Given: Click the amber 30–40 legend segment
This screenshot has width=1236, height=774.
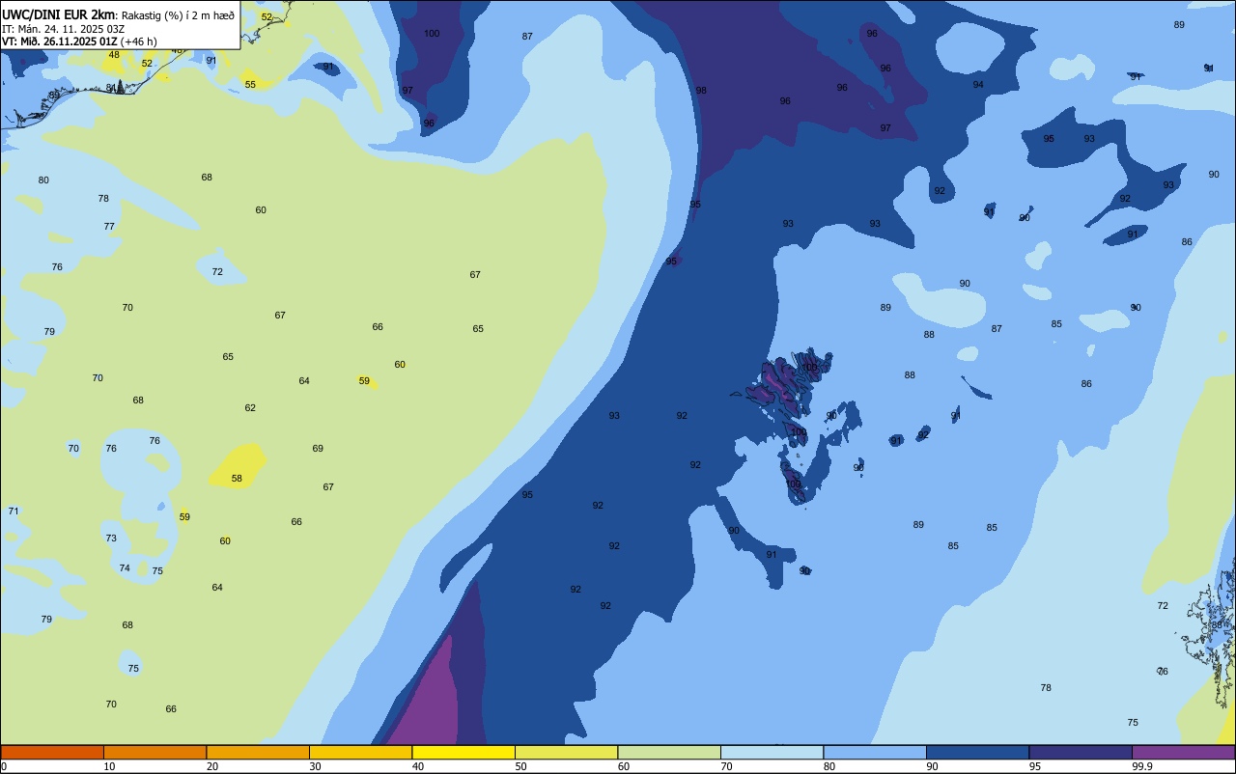Looking at the screenshot, I should point(360,752).
